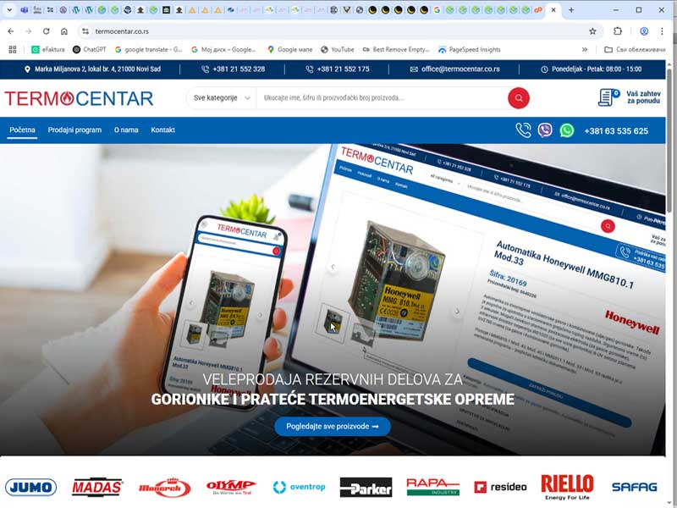Click the Riello brand logo
Viewport: 677px width, 508px height.
point(567,486)
